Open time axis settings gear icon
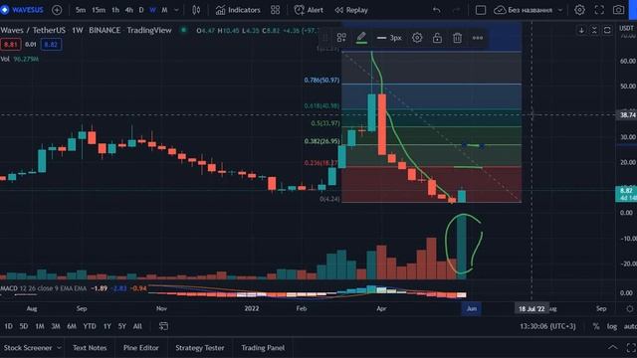Viewport: 637px width, 358px height. click(x=629, y=308)
